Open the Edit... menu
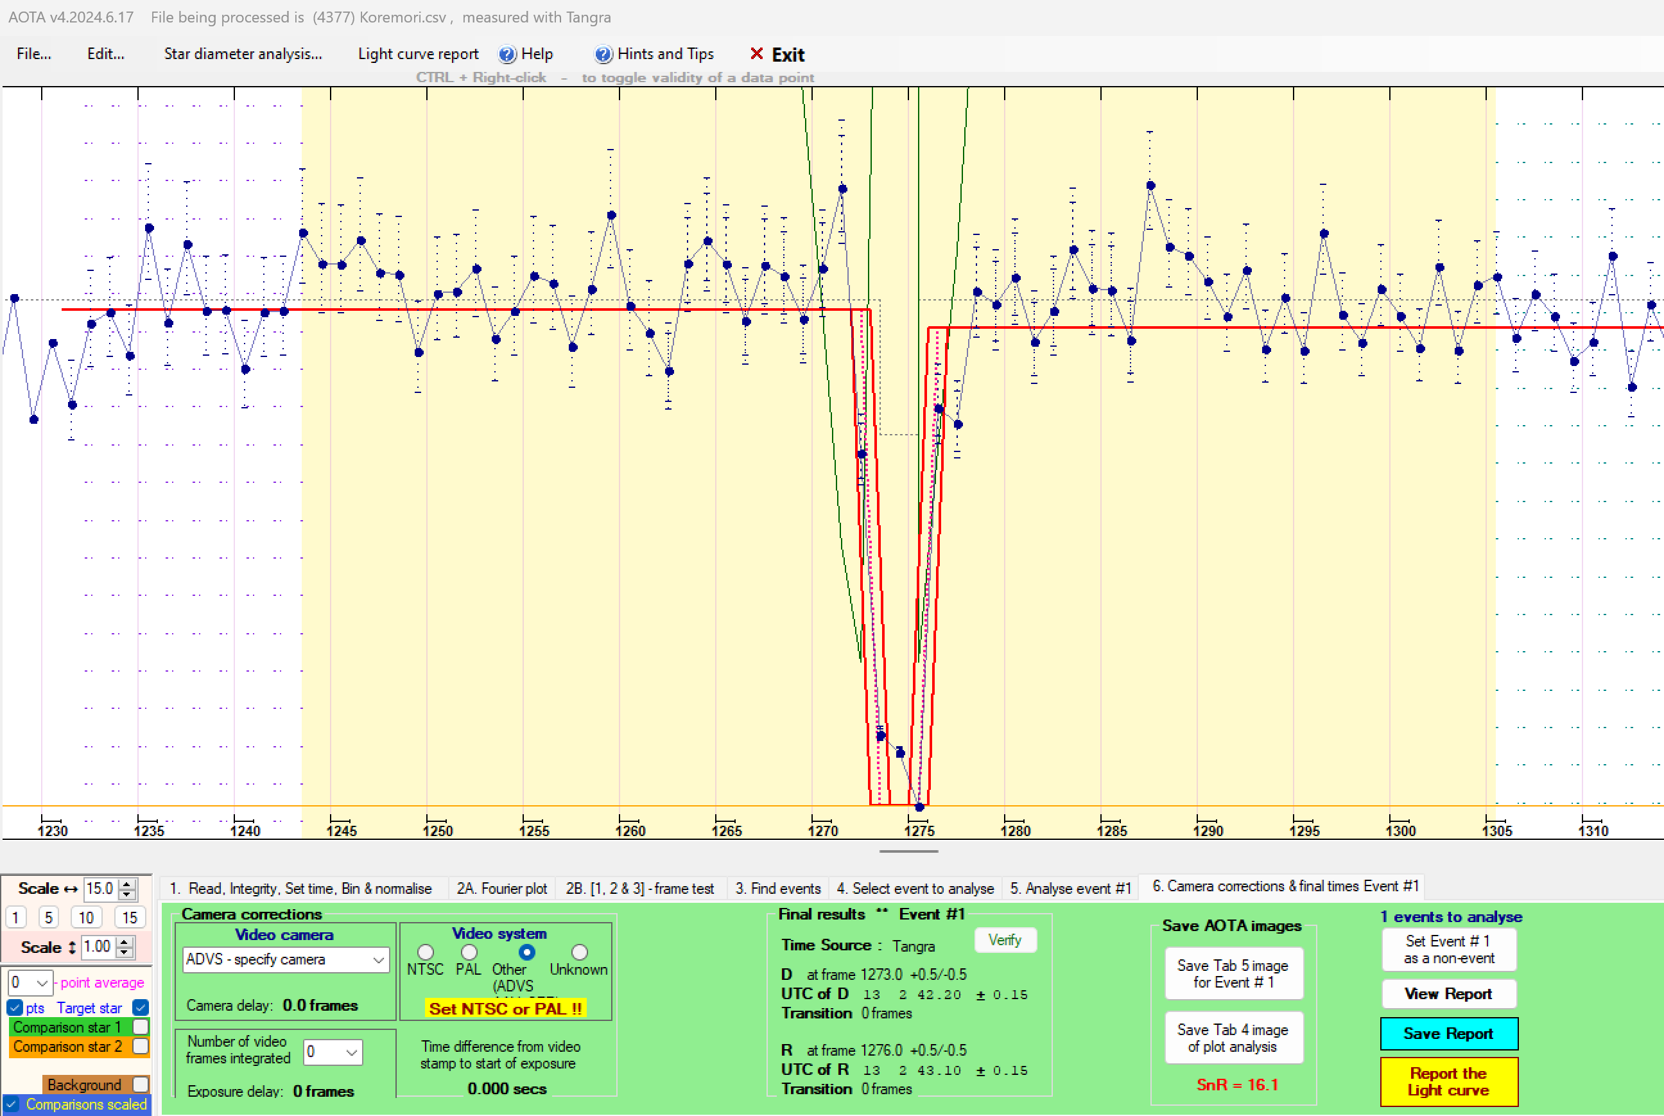The width and height of the screenshot is (1664, 1116). tap(105, 54)
